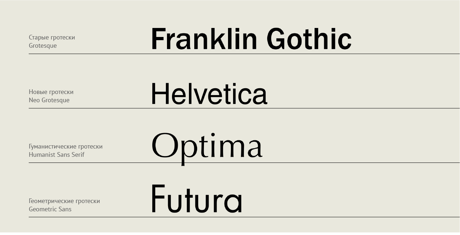Click the letter "p" descender in Optima
This screenshot has height=235, width=460.
point(183,162)
